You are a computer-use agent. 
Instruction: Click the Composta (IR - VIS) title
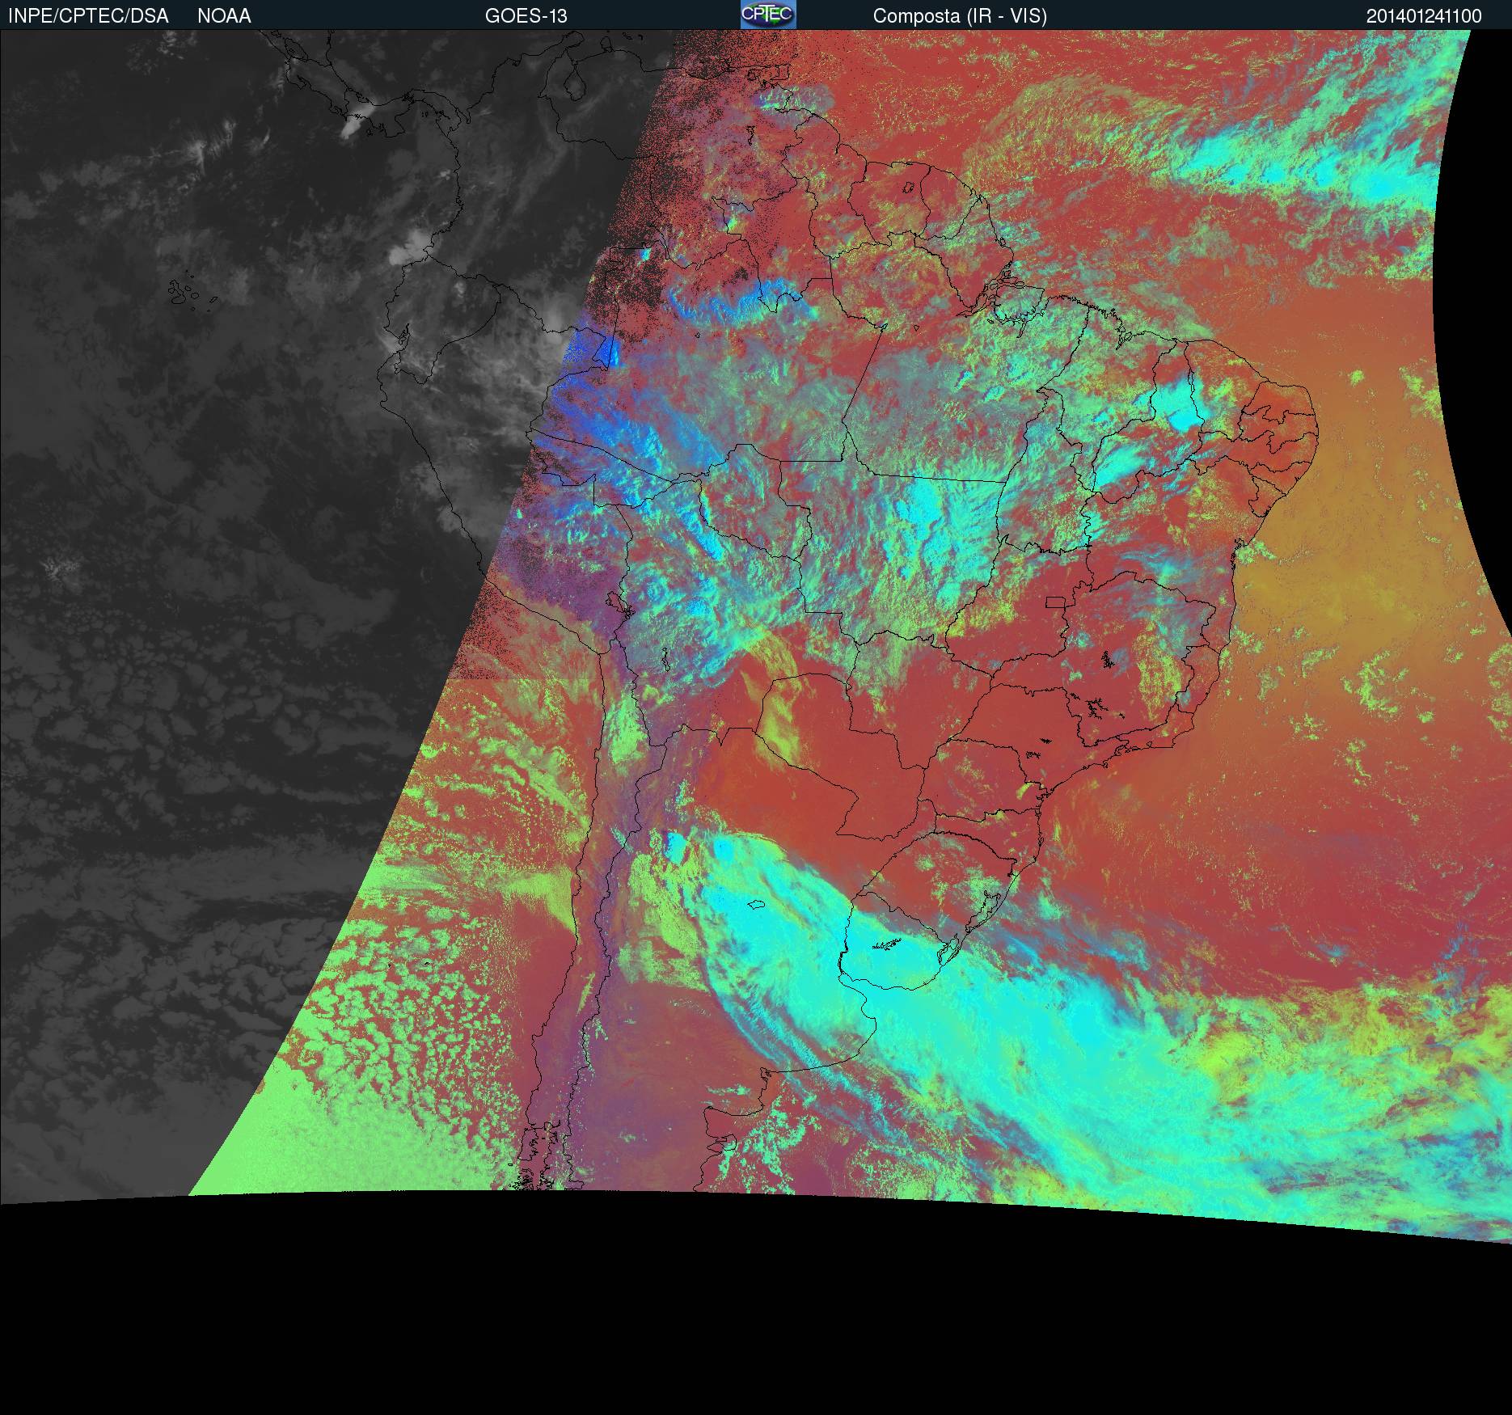pos(960,16)
